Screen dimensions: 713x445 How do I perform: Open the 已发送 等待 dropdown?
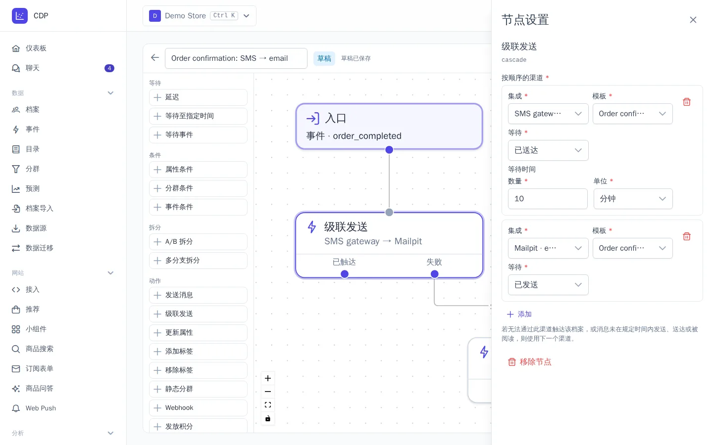coord(548,285)
